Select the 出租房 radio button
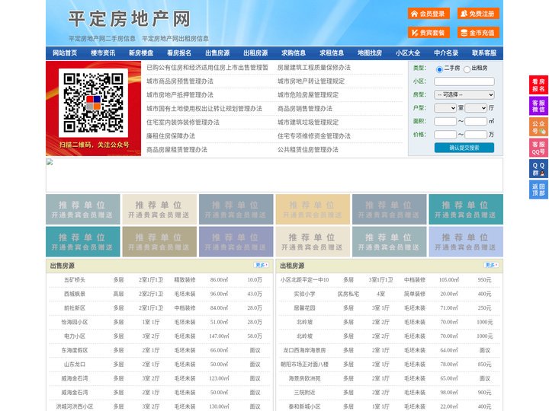Screen dimensions: 549x411 [467, 69]
